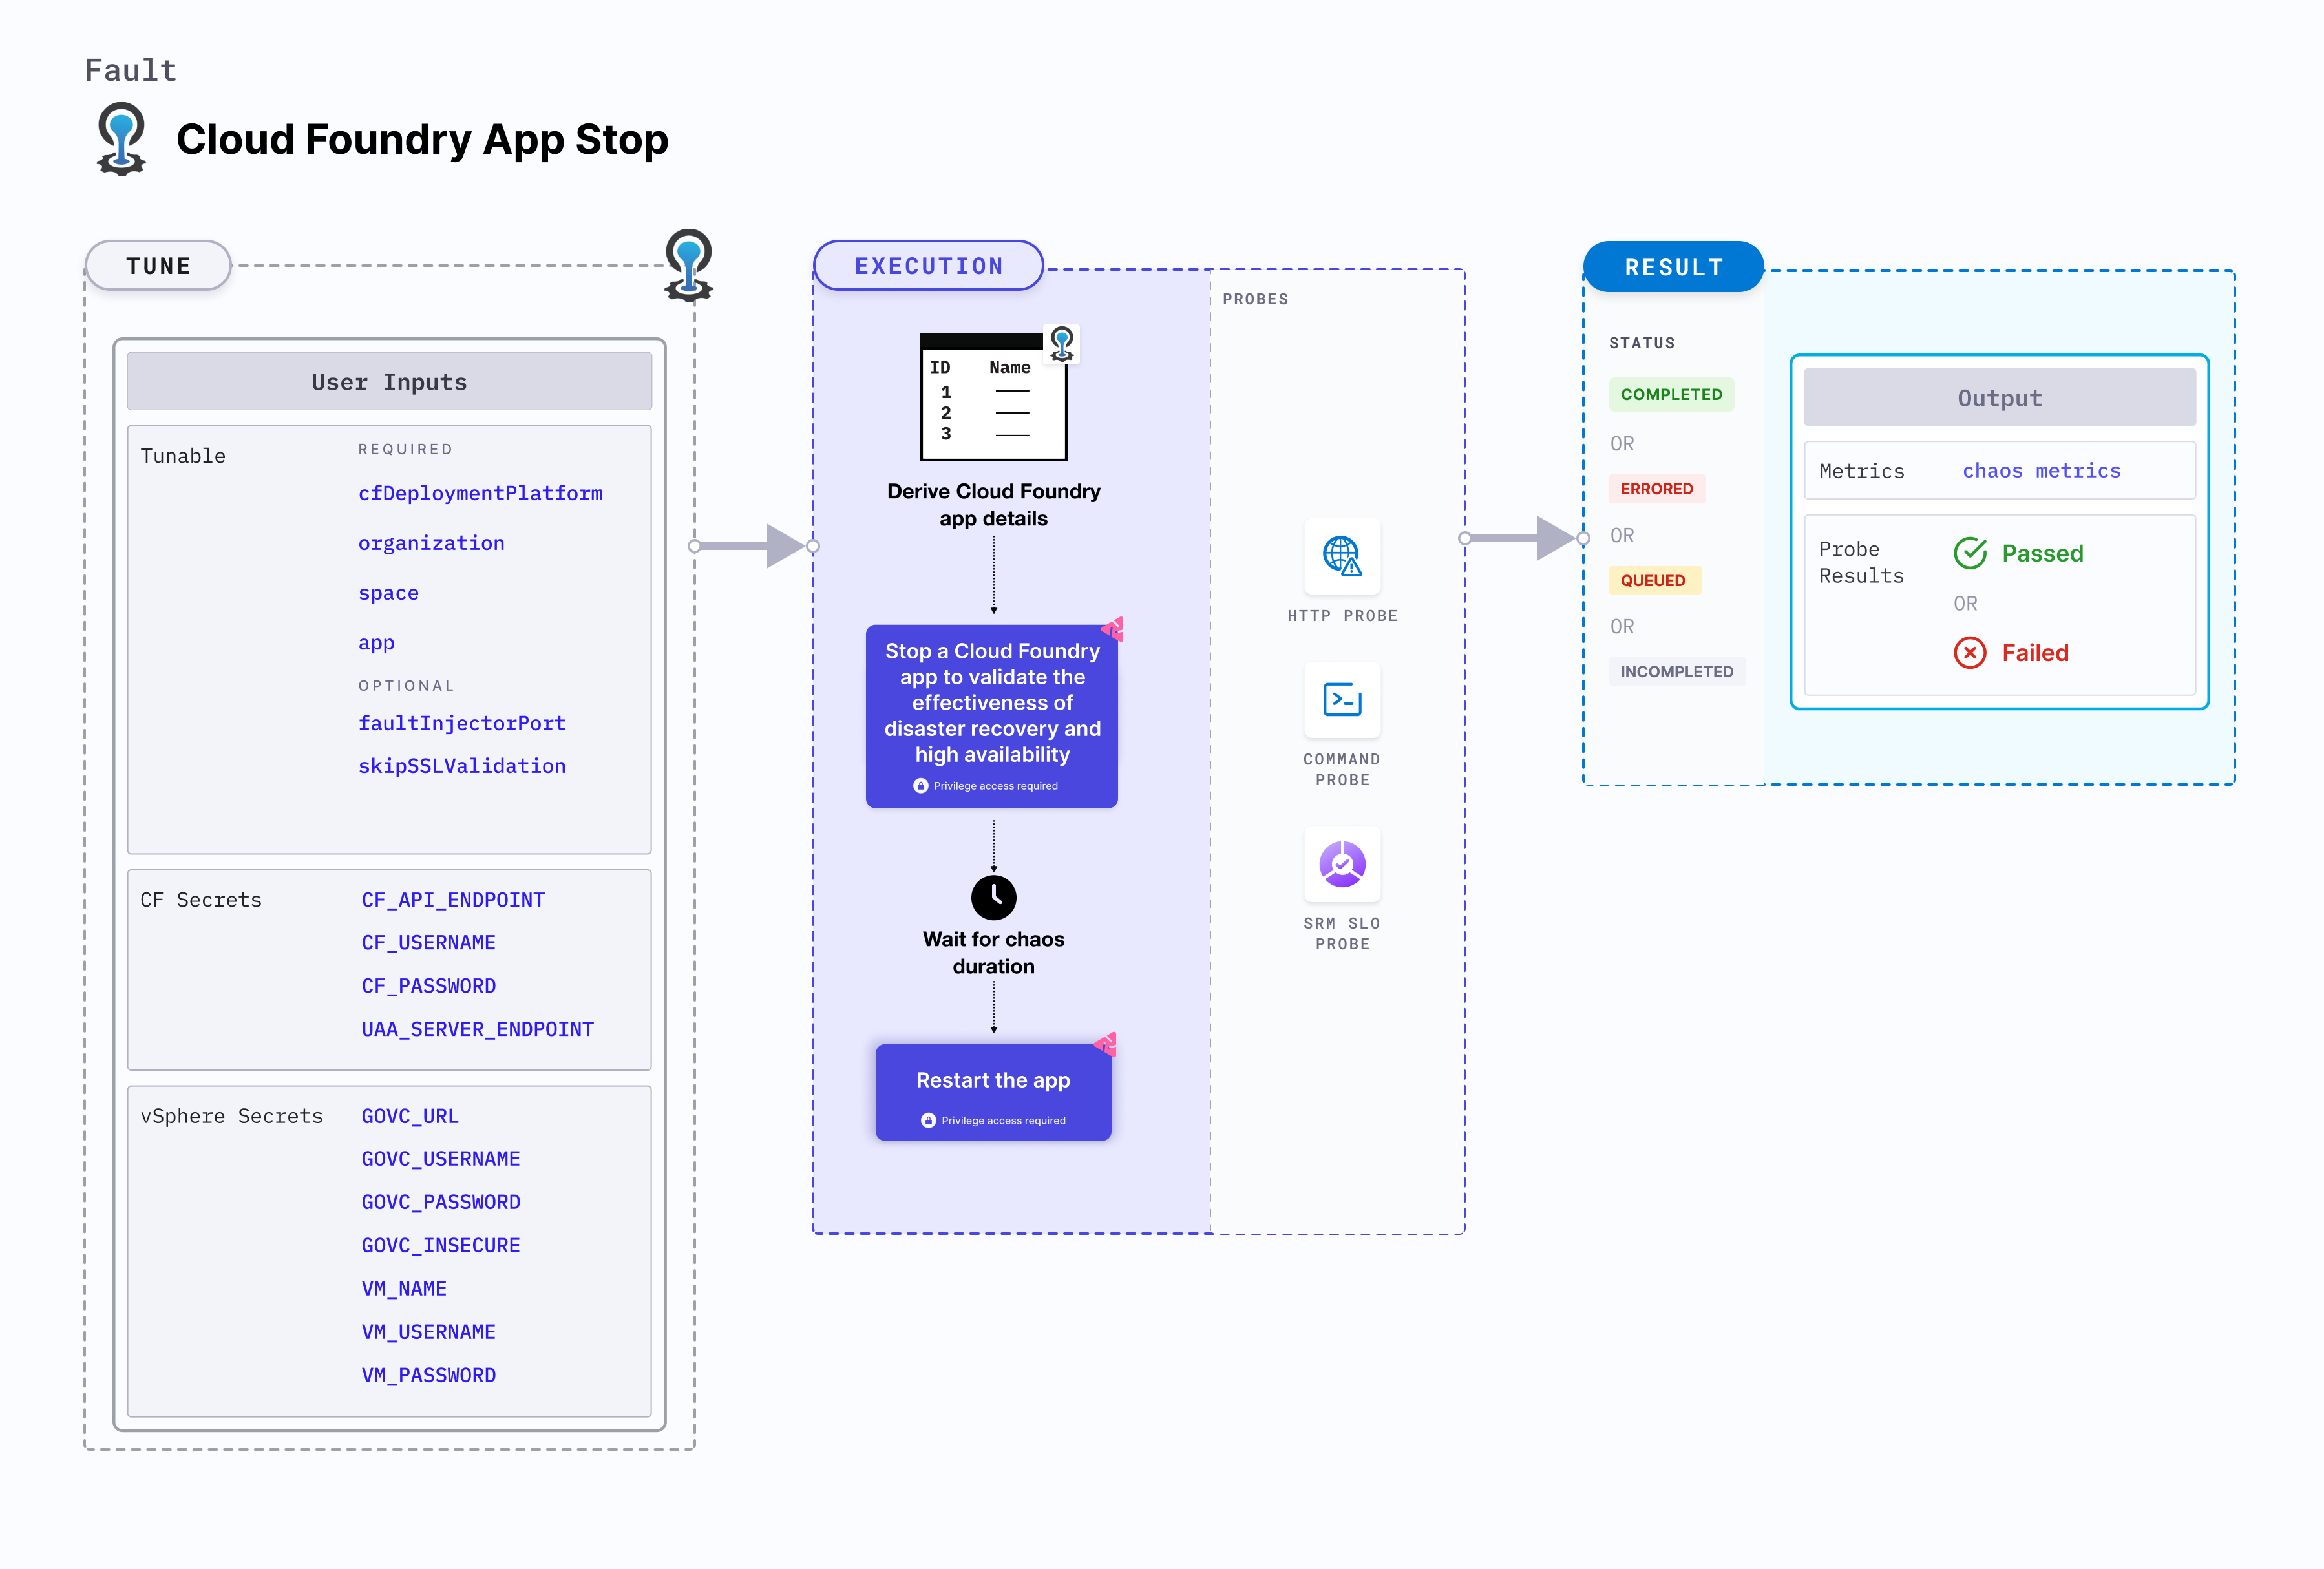Click the red Failed cross icon
Screen dimensions: 2324x1569
pos(1970,653)
